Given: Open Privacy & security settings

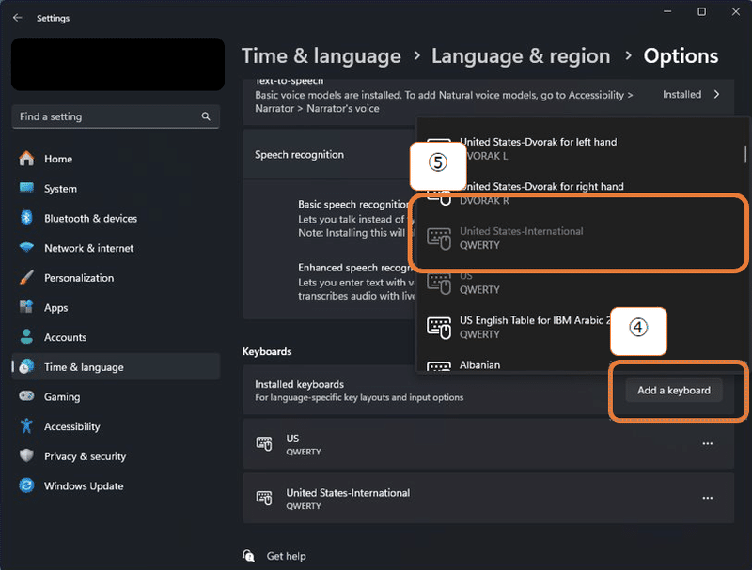Looking at the screenshot, I should [116, 455].
